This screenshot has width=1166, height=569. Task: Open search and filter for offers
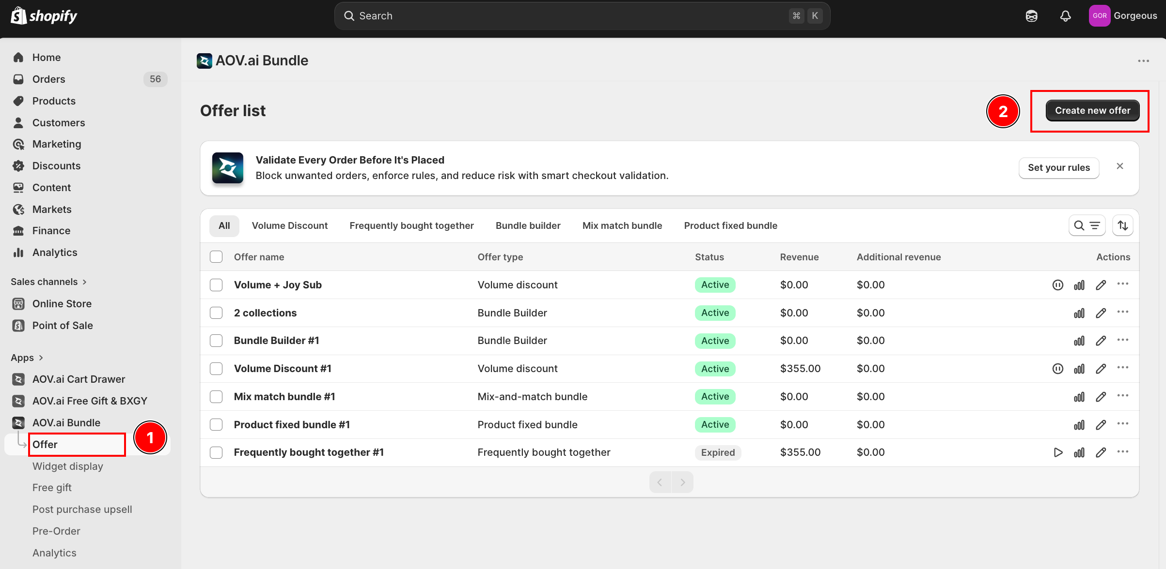pos(1087,226)
